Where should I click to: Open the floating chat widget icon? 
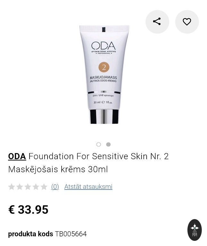pyautogui.click(x=194, y=230)
